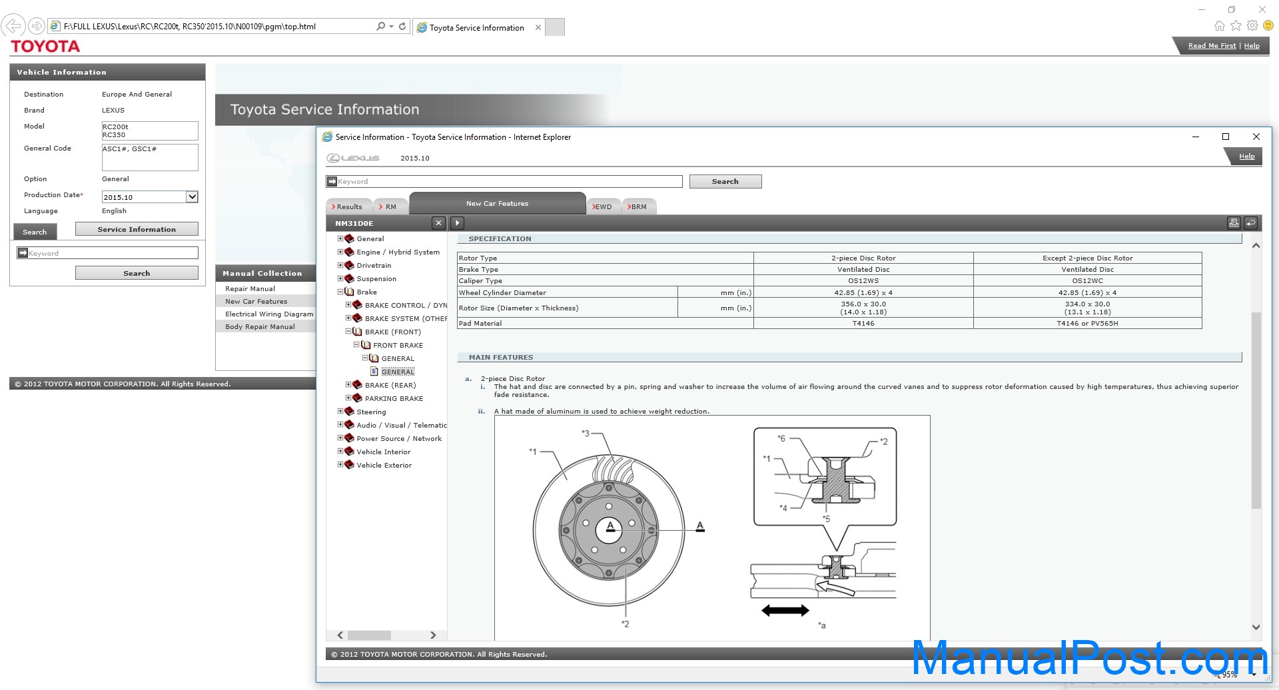Click Search button in Service Information popup
The width and height of the screenshot is (1279, 690).
pos(725,181)
